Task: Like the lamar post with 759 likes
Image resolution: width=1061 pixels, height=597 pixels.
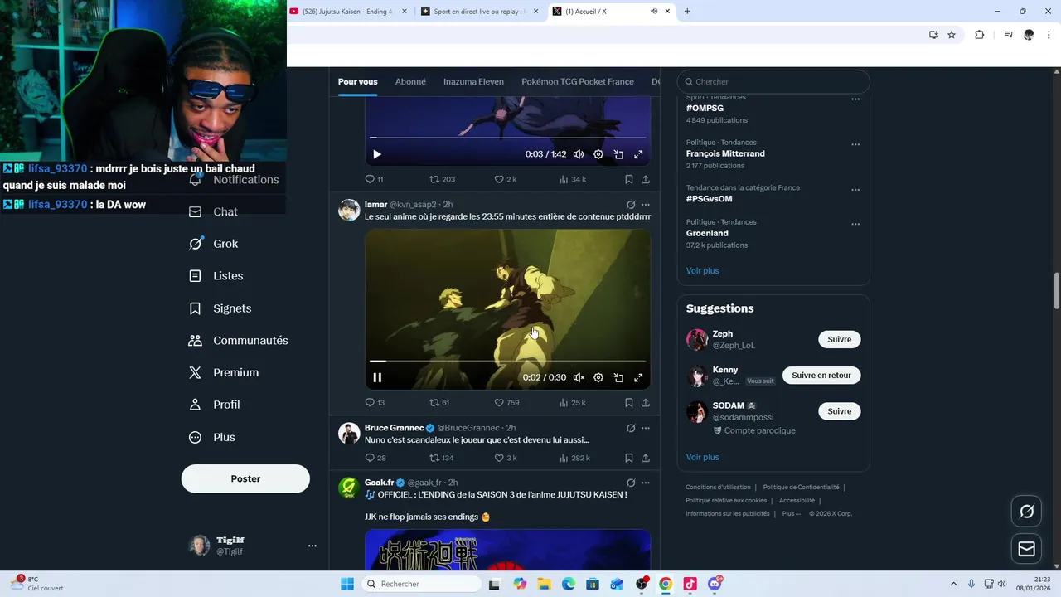Action: coord(506,403)
